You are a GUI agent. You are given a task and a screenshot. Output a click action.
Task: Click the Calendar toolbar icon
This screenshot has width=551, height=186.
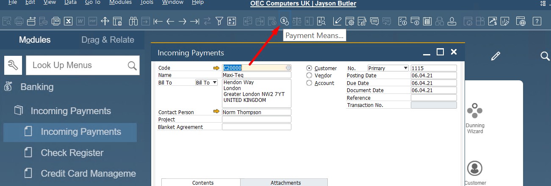pyautogui.click(x=427, y=21)
